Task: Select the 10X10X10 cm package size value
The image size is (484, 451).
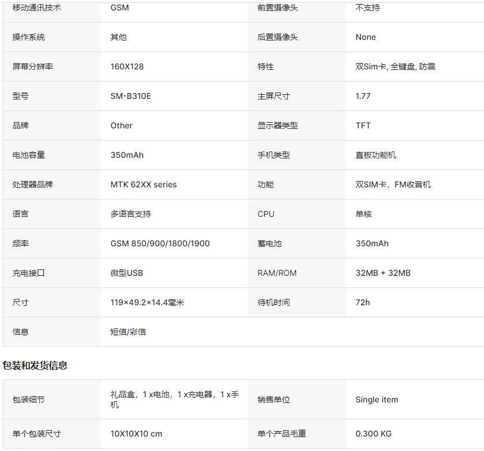Action: tap(136, 434)
